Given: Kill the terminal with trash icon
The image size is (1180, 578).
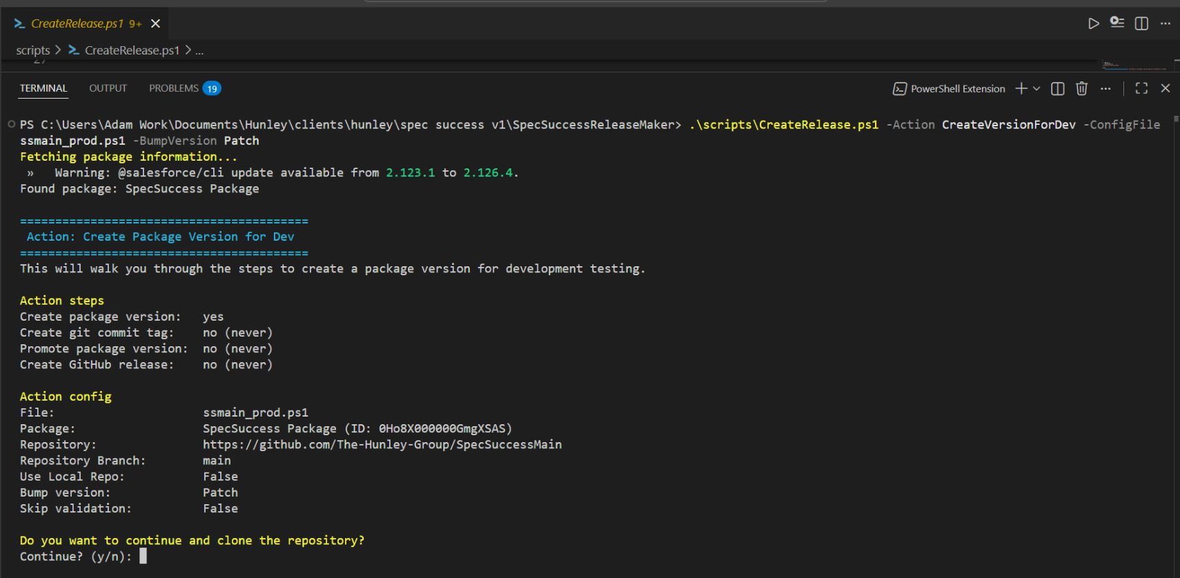Looking at the screenshot, I should click(x=1081, y=88).
